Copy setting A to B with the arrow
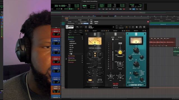This screenshot has width=179, height=100. (x=130, y=27)
